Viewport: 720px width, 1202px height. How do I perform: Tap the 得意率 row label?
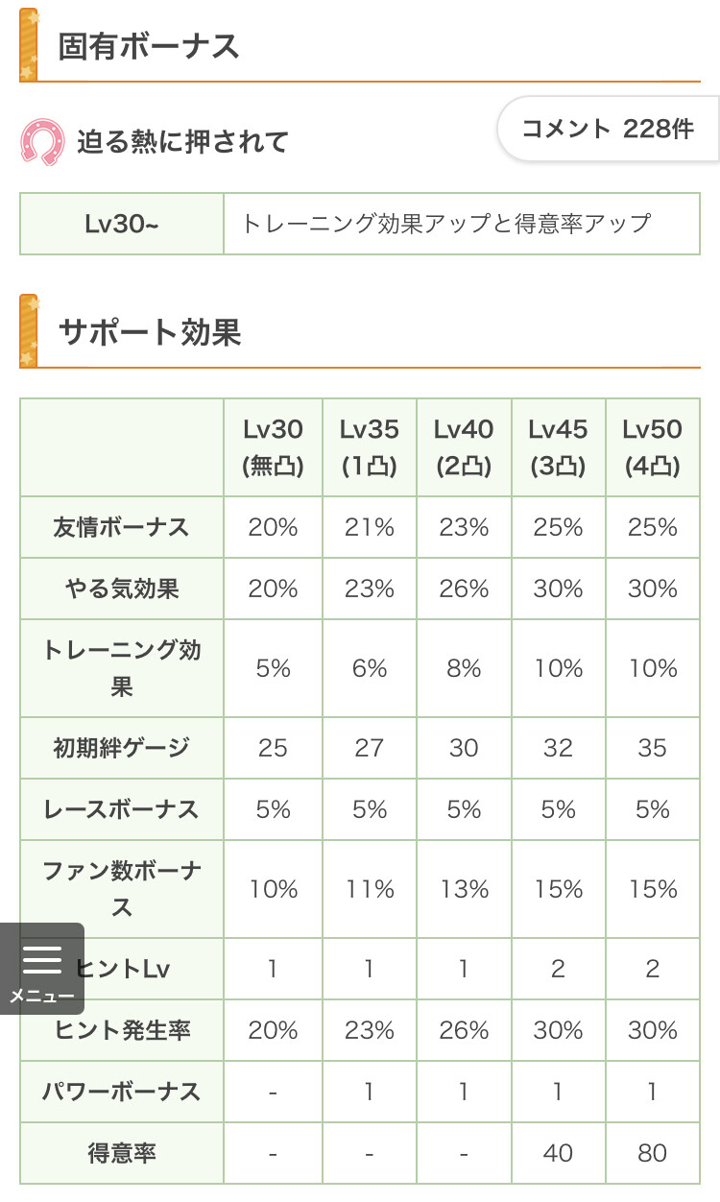pos(121,1153)
